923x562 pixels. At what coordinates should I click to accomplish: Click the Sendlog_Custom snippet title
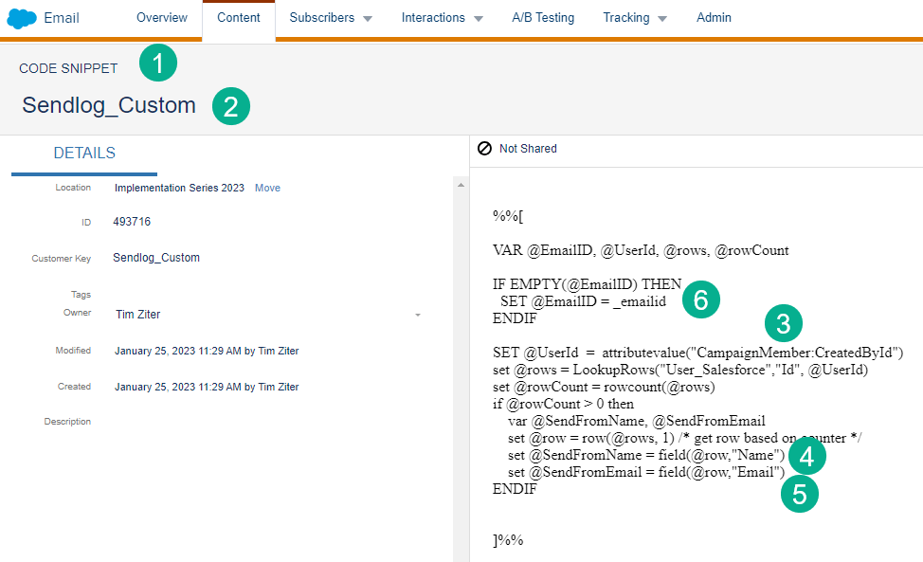[x=109, y=105]
